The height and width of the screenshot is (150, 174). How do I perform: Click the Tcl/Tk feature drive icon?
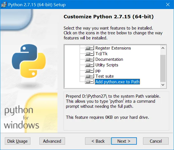pyautogui.click(x=90, y=54)
